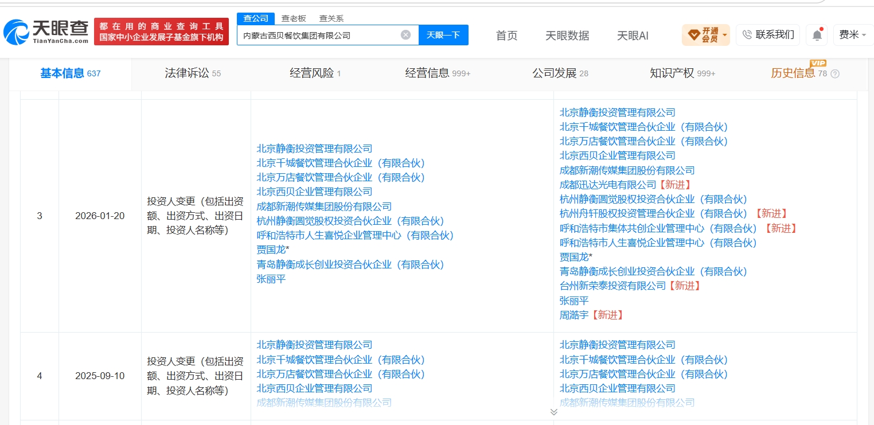
Task: Open the 知识产权 tab
Action: point(682,73)
